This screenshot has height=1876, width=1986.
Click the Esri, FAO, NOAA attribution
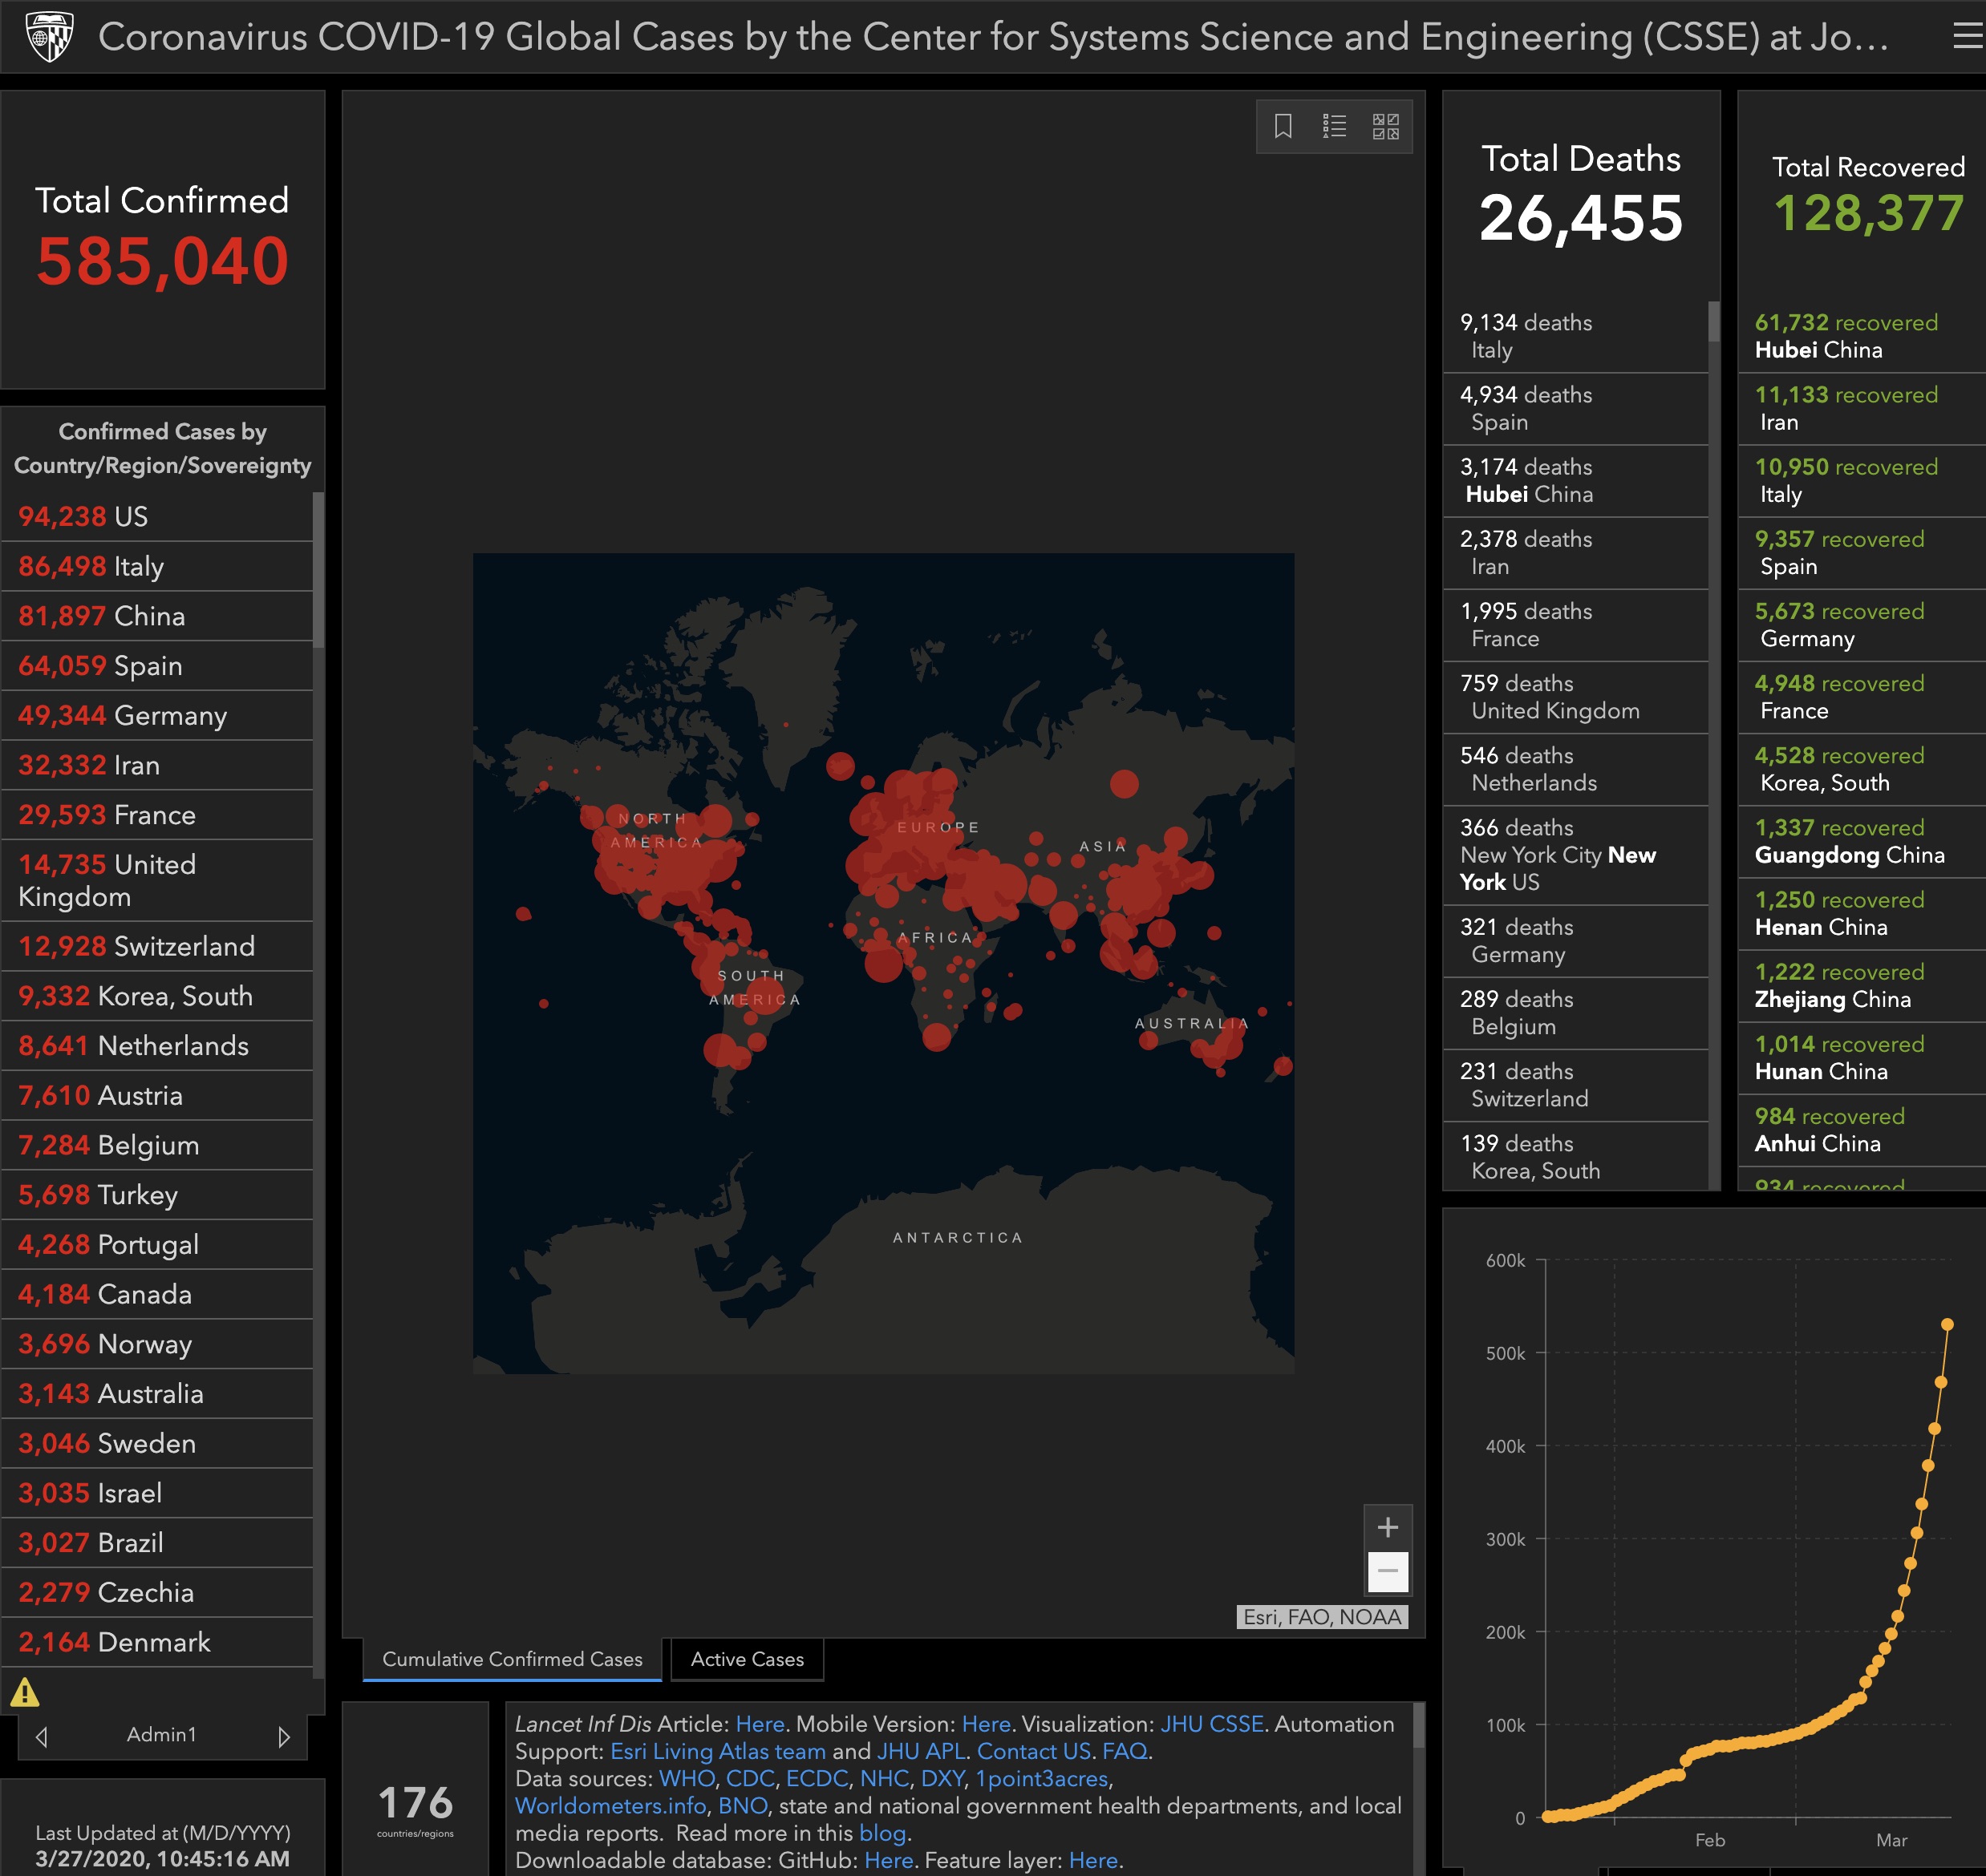click(1323, 1617)
